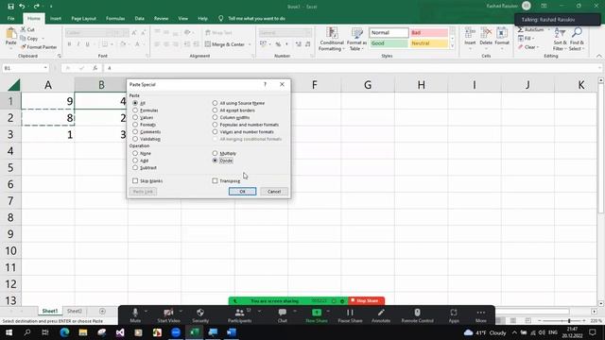The width and height of the screenshot is (605, 340).
Task: Click the Insert cells icon
Action: (x=470, y=33)
